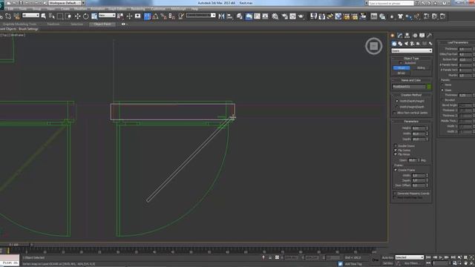Open the Customize menu
The image size is (475, 267).
pos(158,9)
